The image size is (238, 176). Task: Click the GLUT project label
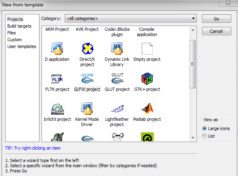coord(117,89)
